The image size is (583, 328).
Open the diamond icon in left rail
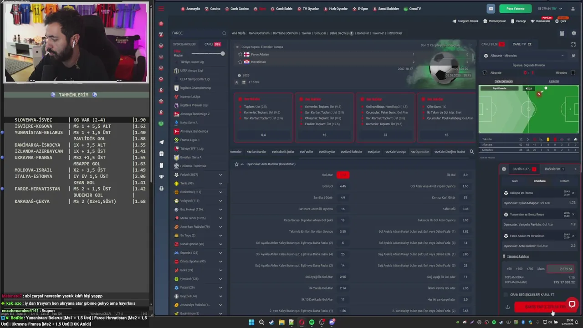click(161, 177)
